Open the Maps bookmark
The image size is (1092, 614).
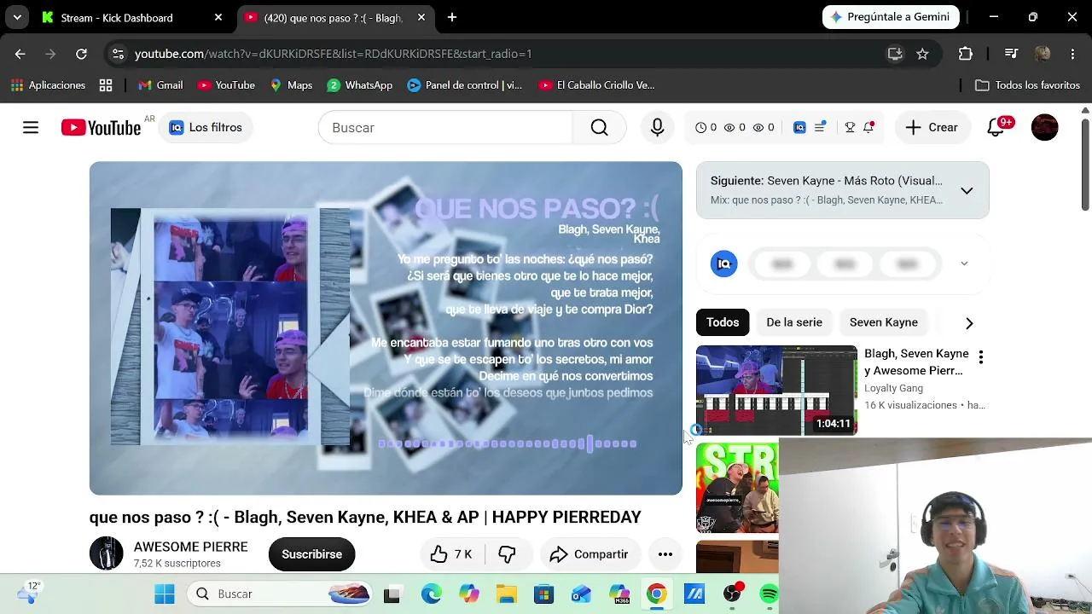click(x=291, y=85)
